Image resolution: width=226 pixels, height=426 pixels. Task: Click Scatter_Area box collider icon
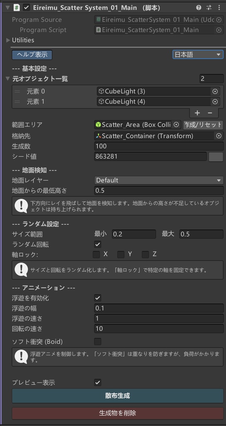(x=98, y=125)
